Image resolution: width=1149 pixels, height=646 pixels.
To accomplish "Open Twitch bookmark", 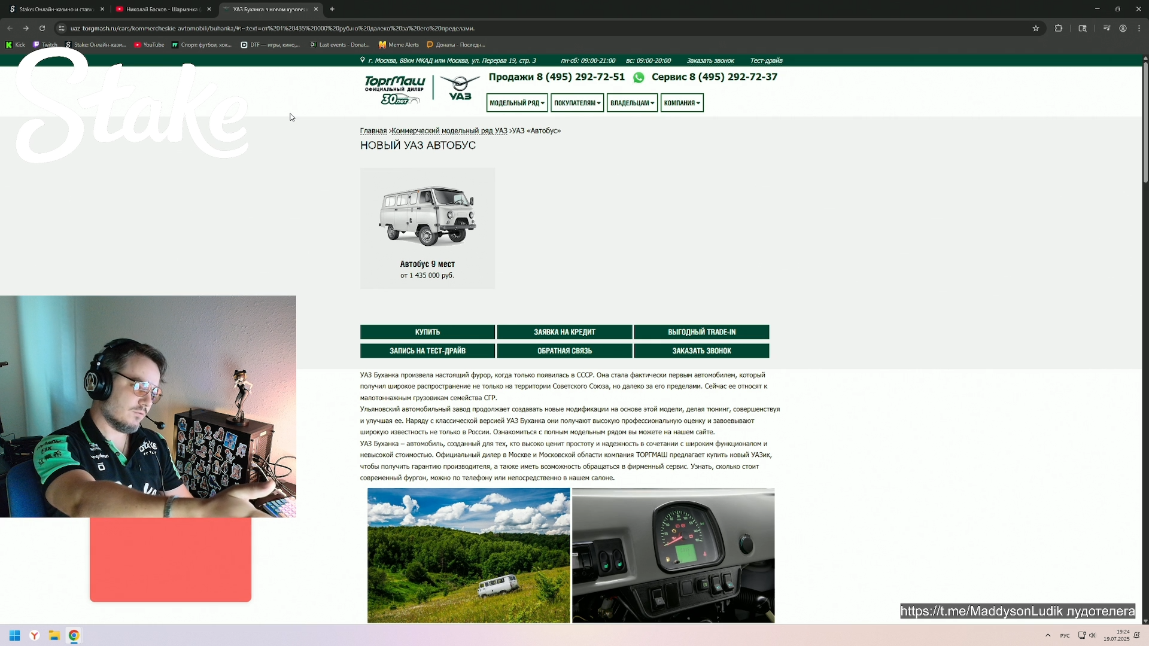I will point(45,45).
